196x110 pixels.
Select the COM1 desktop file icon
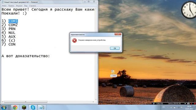(x=113, y=72)
